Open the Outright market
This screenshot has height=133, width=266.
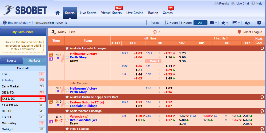tap(23, 129)
